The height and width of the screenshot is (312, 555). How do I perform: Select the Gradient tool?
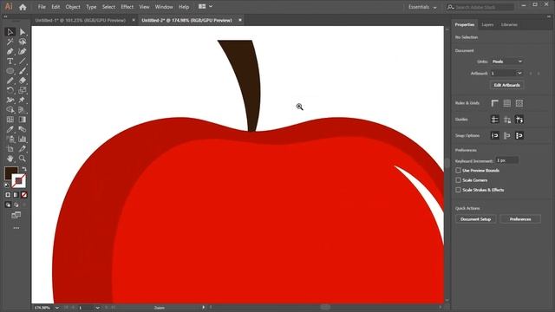click(23, 120)
